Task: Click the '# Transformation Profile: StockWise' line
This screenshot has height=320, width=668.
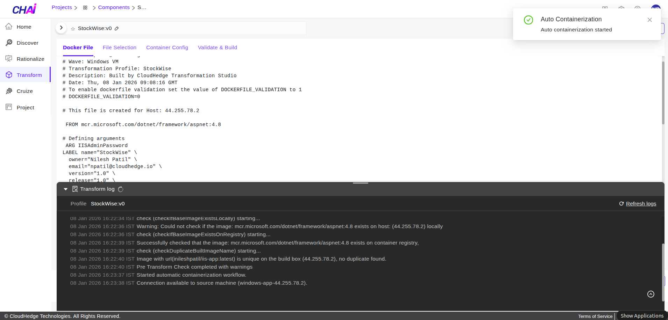Action: 117,68
